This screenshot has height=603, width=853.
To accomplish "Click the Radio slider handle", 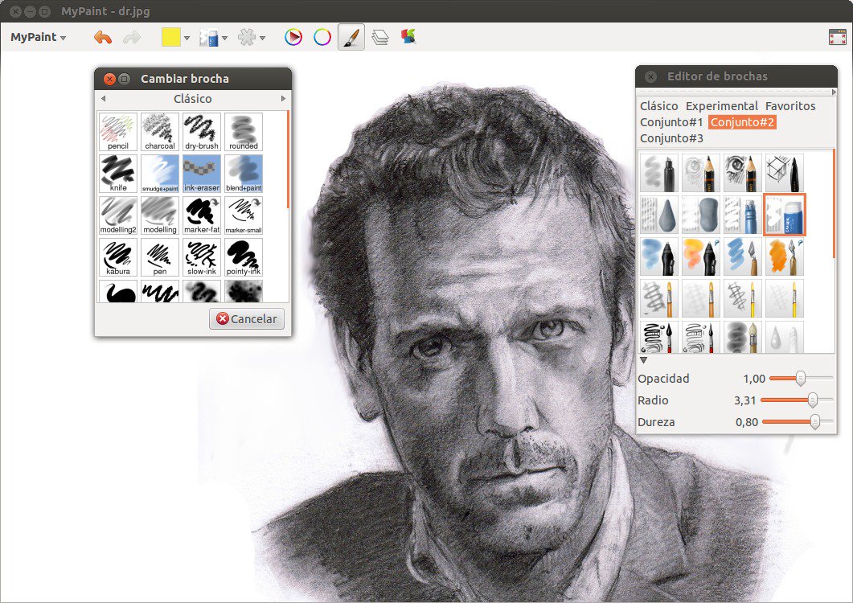I will pos(812,400).
